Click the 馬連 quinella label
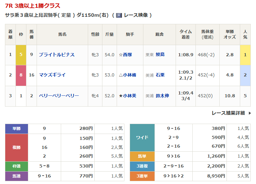The width and height of the screenshot is (256, 184). 16,176
